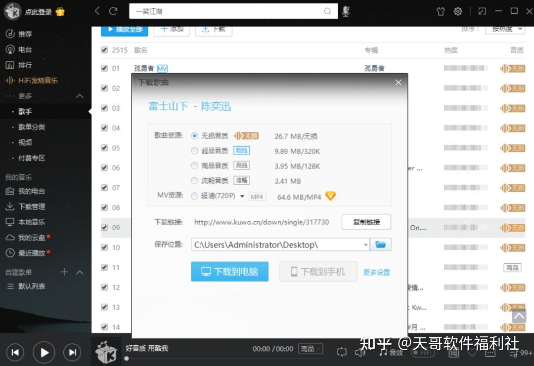Open the MV resolution dropdown arrow
The image size is (534, 366).
click(242, 196)
